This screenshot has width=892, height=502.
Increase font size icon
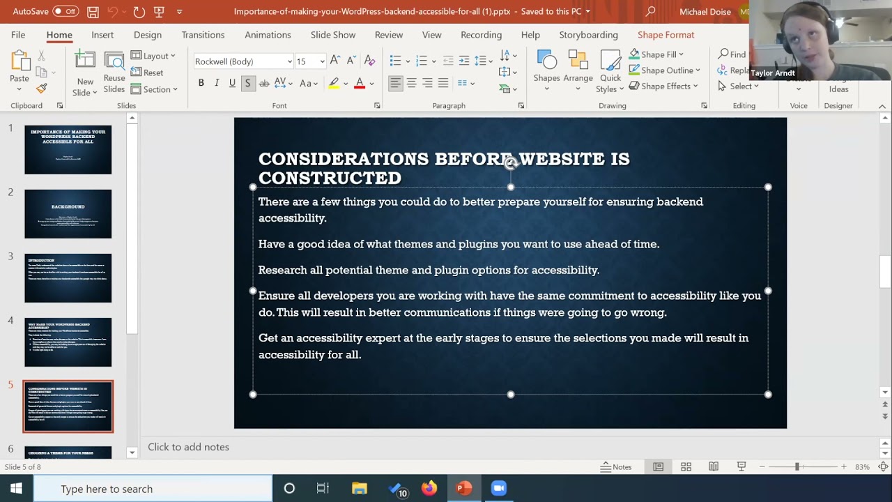coord(335,61)
